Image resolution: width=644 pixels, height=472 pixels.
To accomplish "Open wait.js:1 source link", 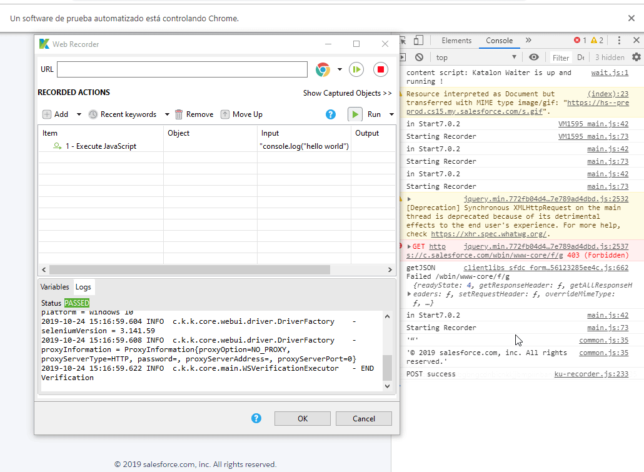I will tap(610, 73).
